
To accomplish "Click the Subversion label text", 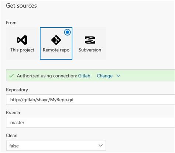I will click(x=90, y=50).
